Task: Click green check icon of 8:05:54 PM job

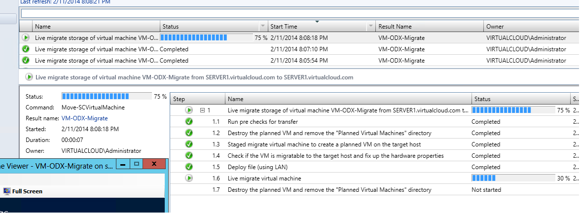Action: tap(26, 60)
